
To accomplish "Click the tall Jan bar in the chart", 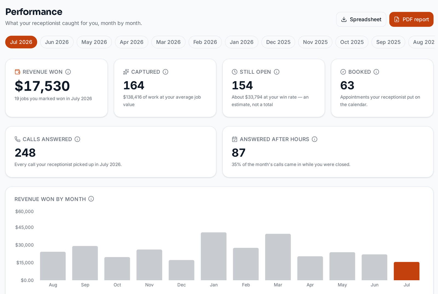I will [214, 256].
